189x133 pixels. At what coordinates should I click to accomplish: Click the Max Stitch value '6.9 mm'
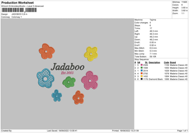click(153, 48)
